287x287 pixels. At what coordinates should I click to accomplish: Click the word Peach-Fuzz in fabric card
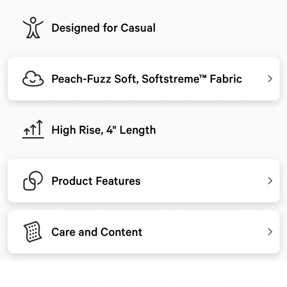point(81,79)
